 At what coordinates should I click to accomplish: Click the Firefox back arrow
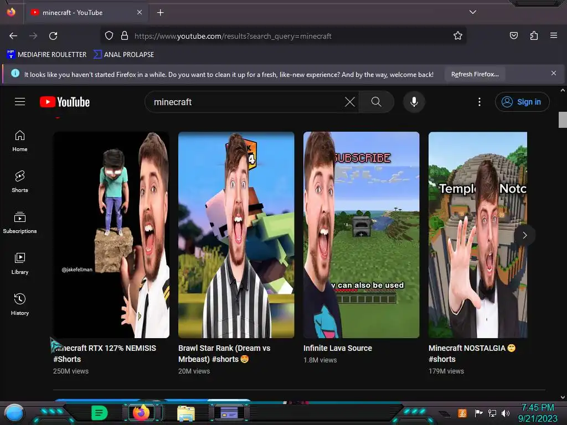pos(13,36)
